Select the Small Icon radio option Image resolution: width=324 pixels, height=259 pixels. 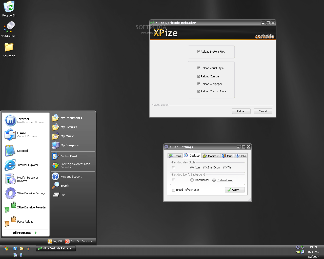tap(205, 167)
